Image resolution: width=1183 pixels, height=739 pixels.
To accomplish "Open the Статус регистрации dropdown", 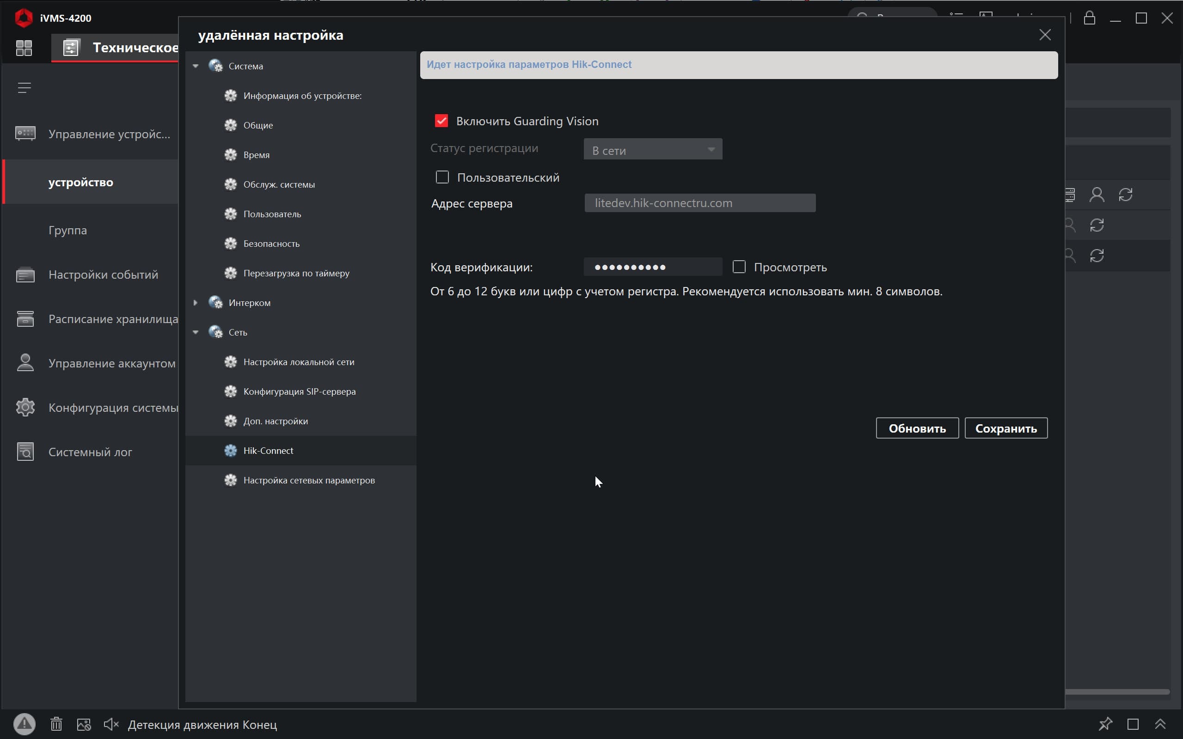I will click(653, 150).
